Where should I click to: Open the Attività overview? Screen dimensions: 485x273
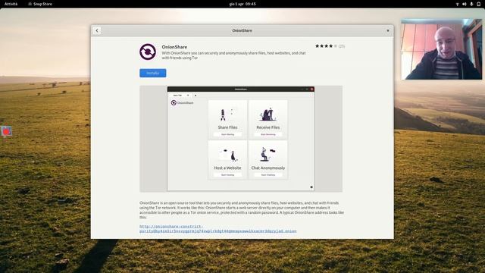click(x=11, y=4)
